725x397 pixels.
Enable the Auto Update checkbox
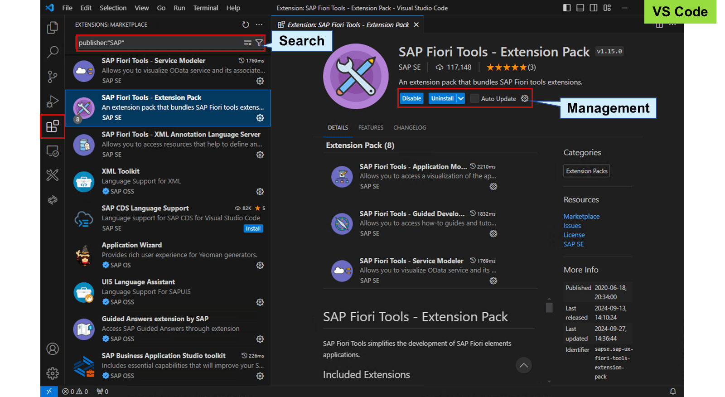474,98
